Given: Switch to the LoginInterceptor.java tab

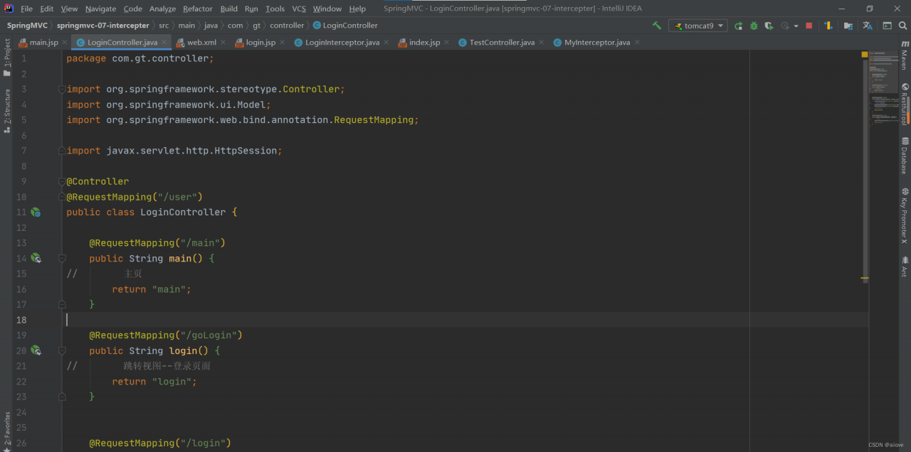Looking at the screenshot, I should coord(342,43).
